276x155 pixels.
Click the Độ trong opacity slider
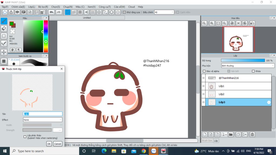pyautogui.click(x=243, y=61)
